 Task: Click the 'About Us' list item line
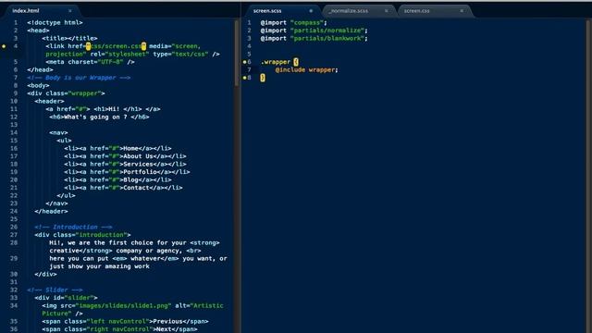126,156
